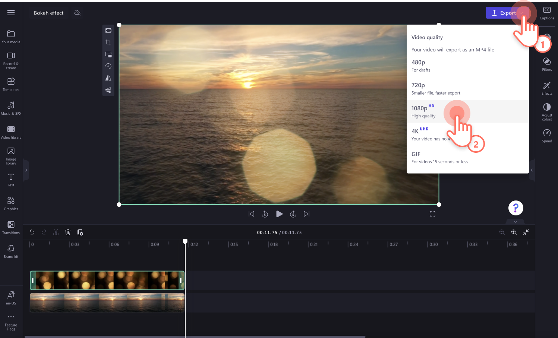The width and height of the screenshot is (558, 338).
Task: Play the video preview
Action: pos(279,214)
